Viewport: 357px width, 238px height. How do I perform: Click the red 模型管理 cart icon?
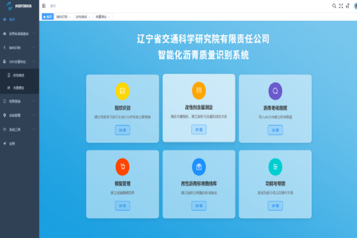click(x=123, y=167)
